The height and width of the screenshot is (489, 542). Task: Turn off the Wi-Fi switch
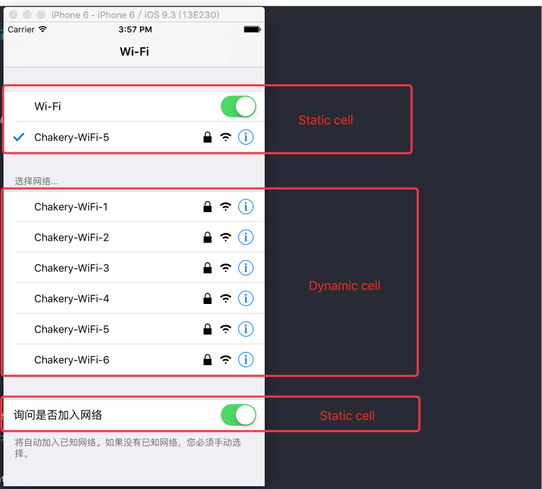[238, 106]
